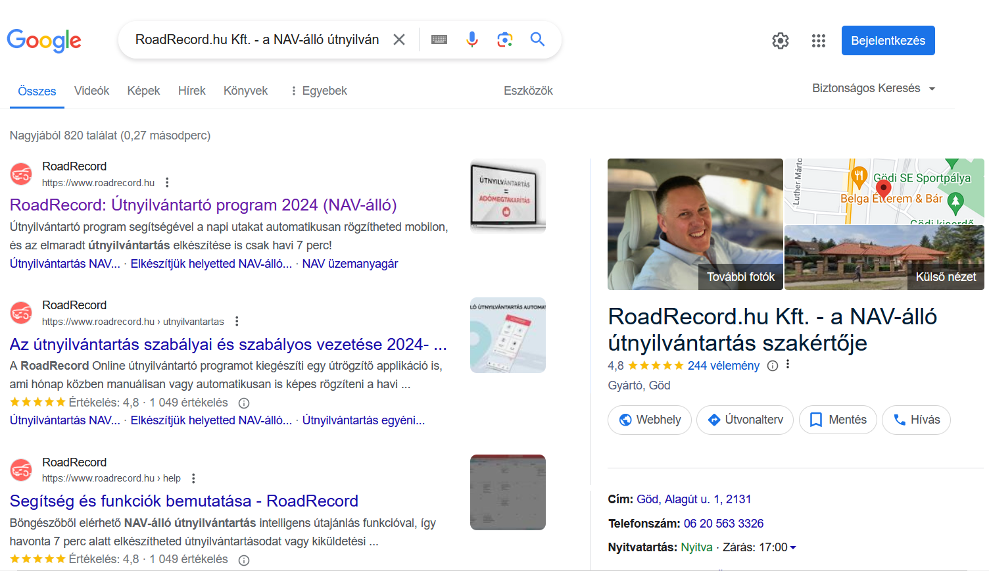Click the phone number 06 20 563 3326
The width and height of the screenshot is (989, 571).
click(723, 524)
